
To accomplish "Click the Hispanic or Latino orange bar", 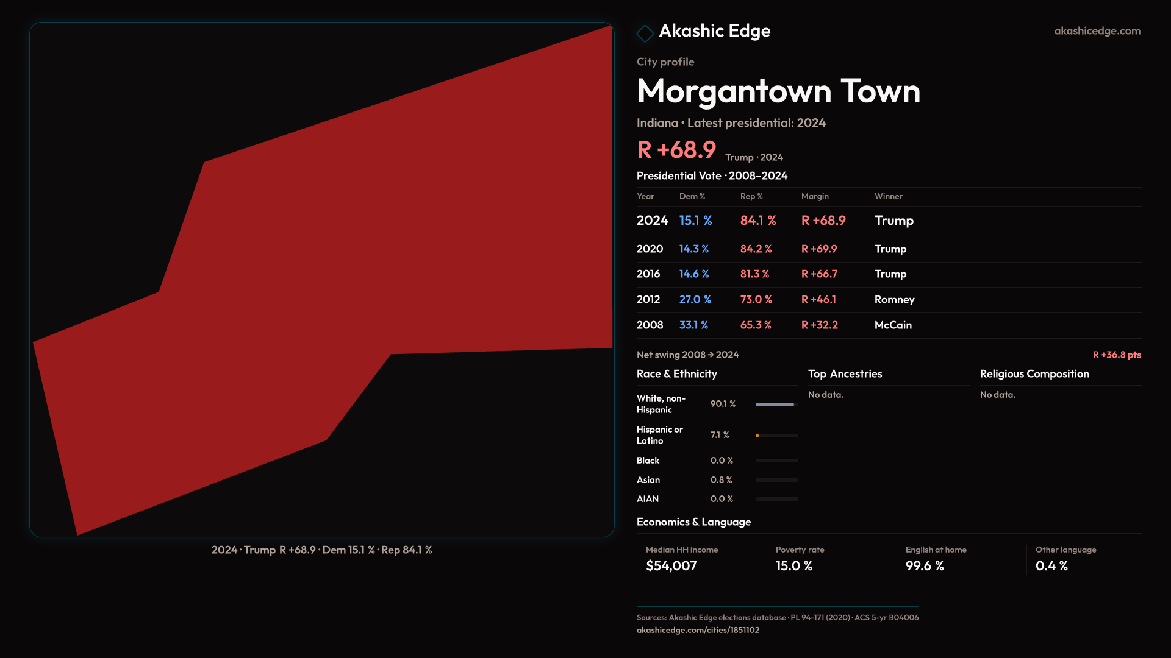I will click(757, 436).
